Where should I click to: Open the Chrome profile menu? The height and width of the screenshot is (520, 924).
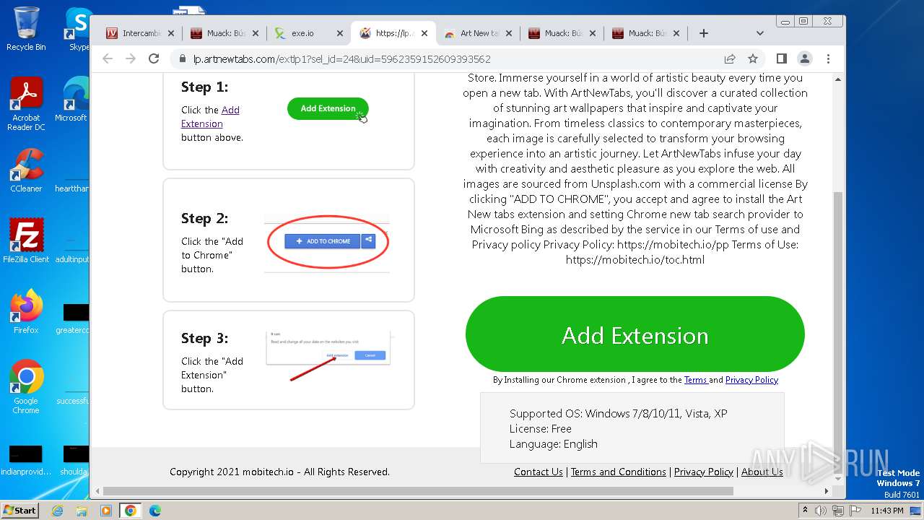click(x=804, y=58)
